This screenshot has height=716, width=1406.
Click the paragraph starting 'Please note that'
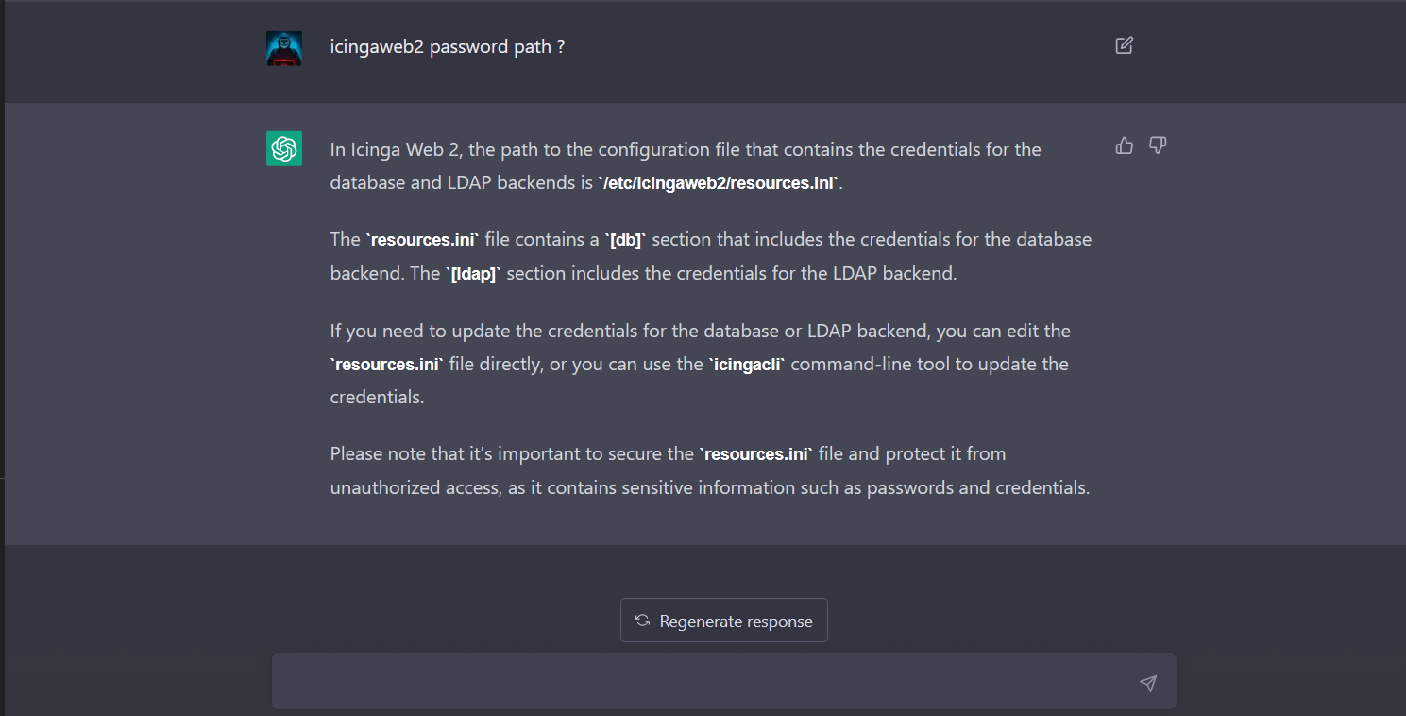(710, 470)
